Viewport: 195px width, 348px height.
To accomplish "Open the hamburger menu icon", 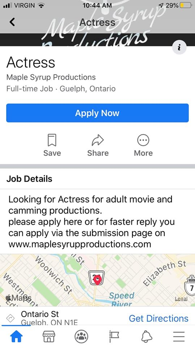I will [x=179, y=336].
